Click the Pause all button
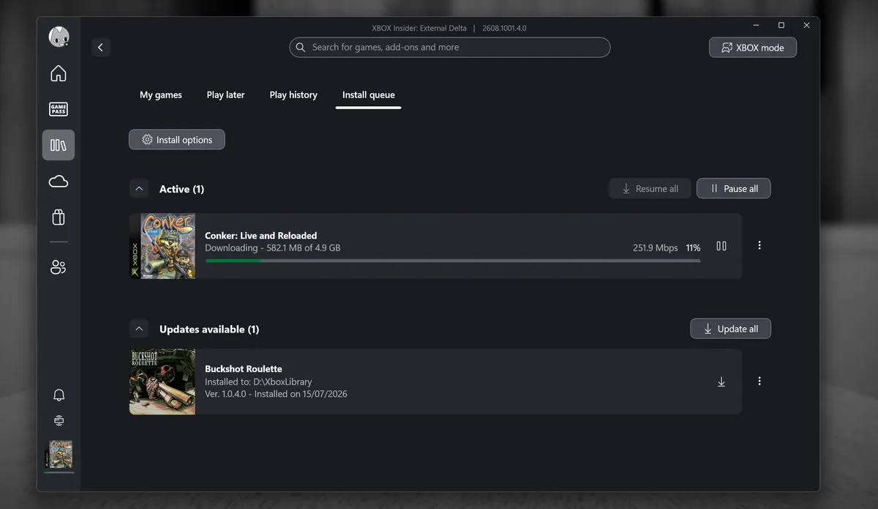Viewport: 878px width, 509px height. [734, 189]
